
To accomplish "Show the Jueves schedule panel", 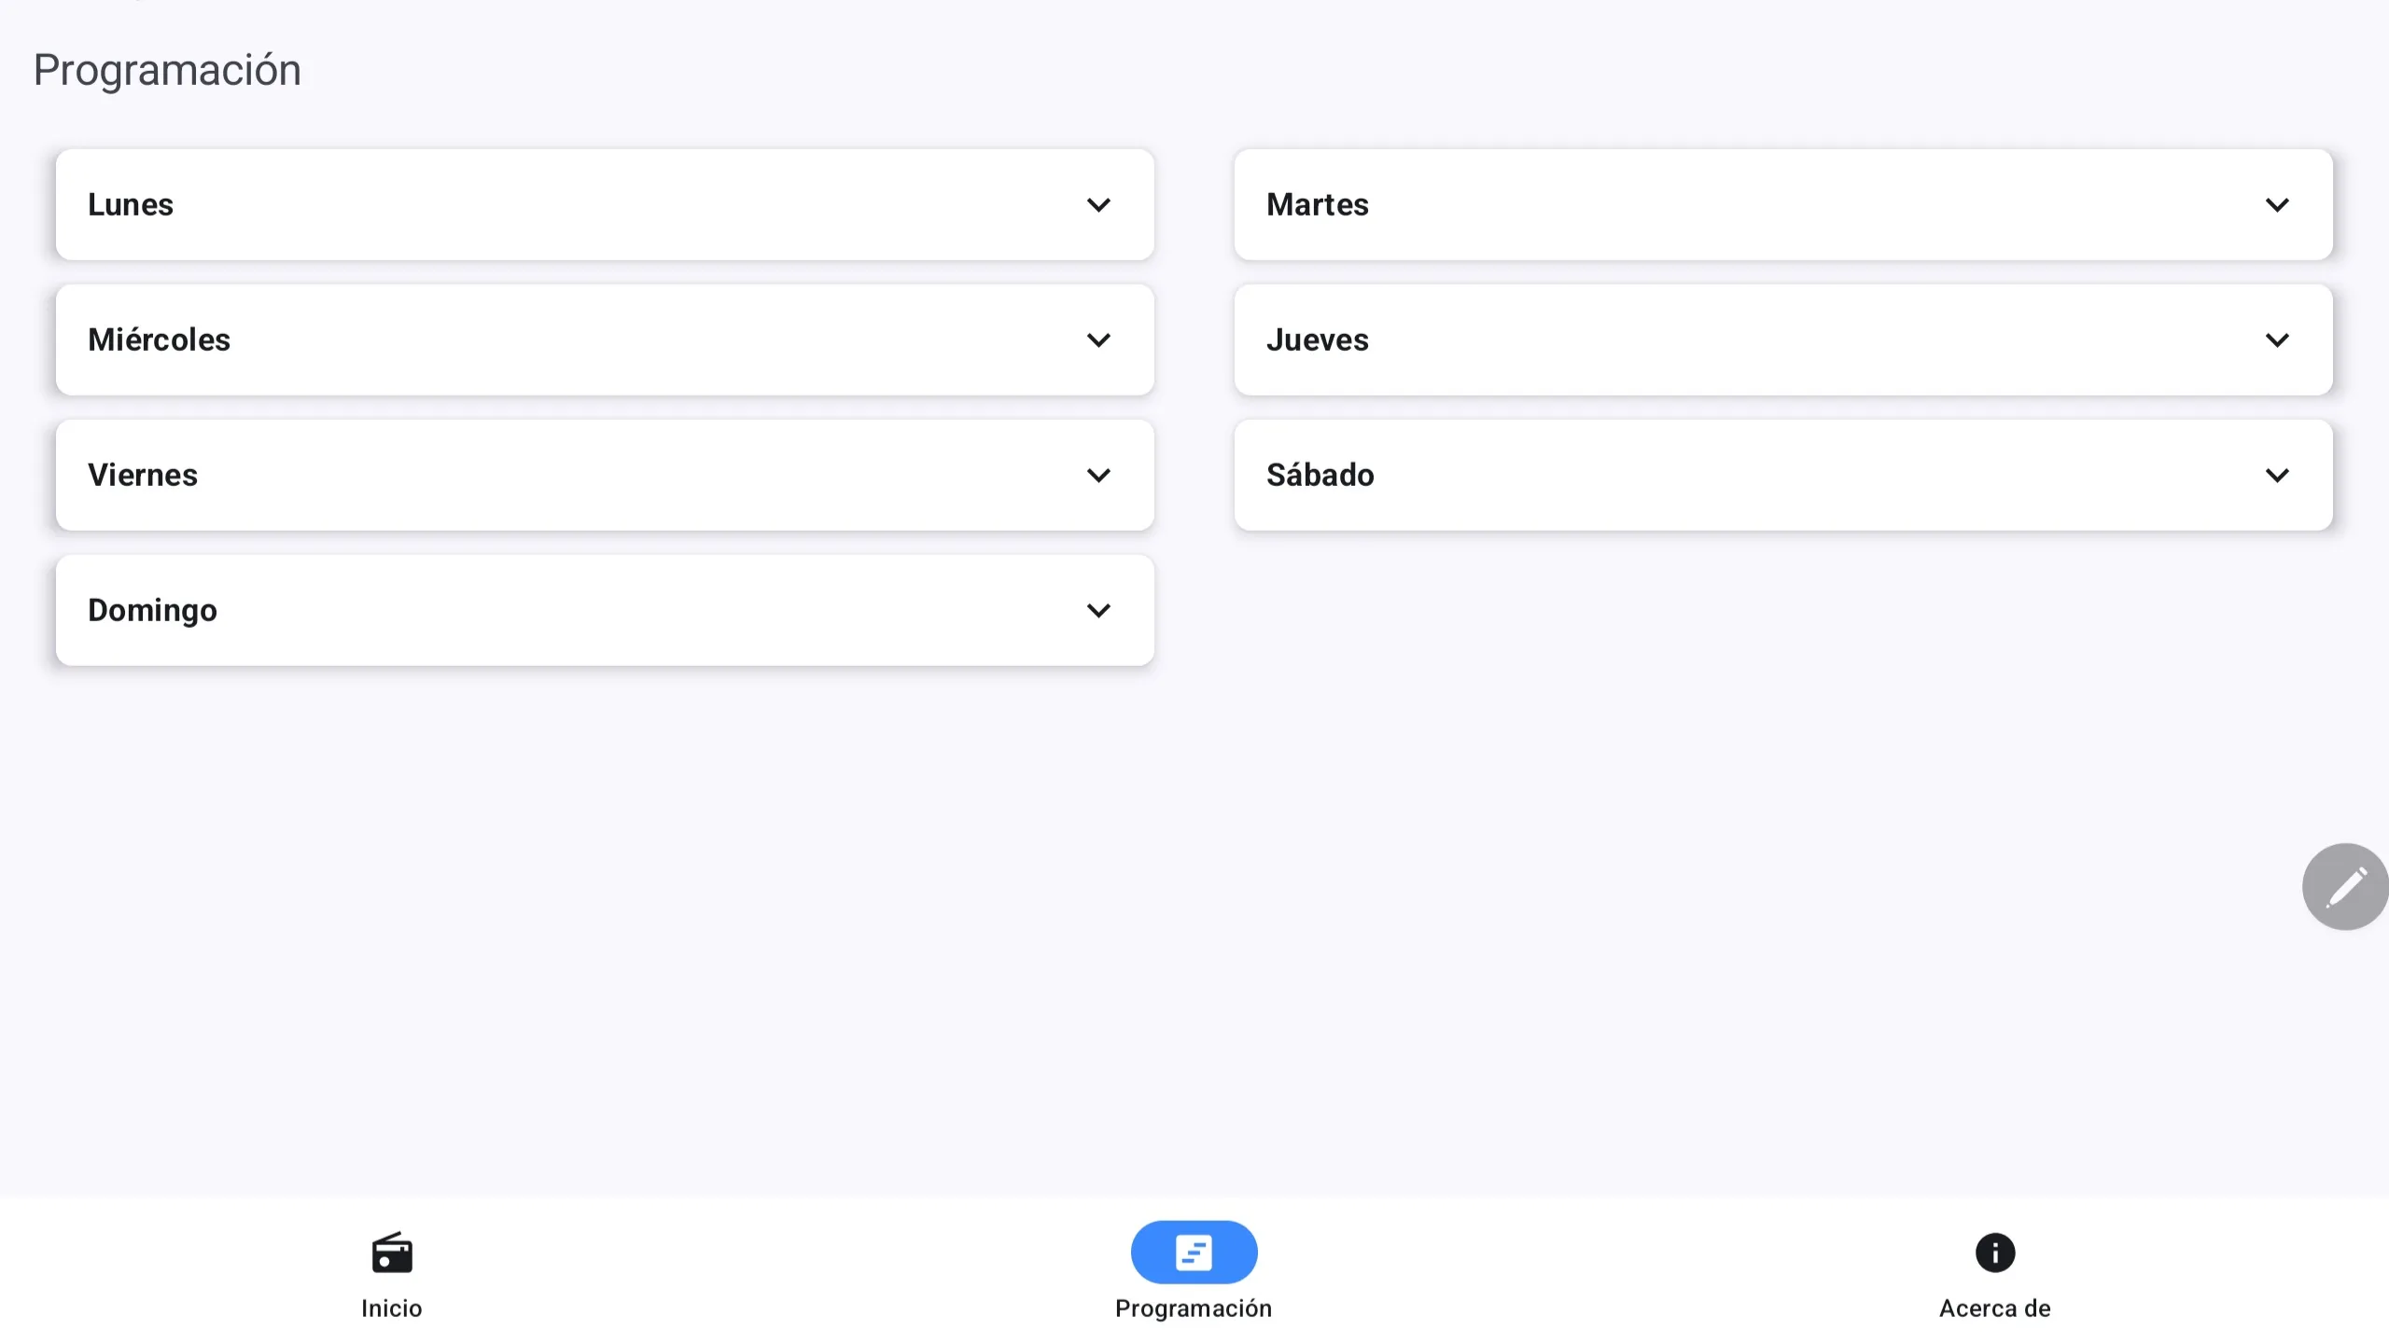I will (x=1736, y=340).
